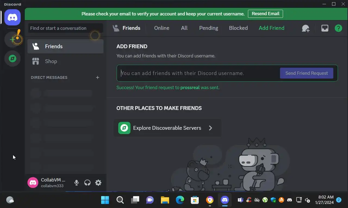Click chevron beside Explore Discoverable Servers
Viewport: 348px width, 208px height.
210,128
